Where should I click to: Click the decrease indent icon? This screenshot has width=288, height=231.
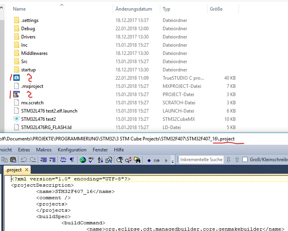click(44, 160)
